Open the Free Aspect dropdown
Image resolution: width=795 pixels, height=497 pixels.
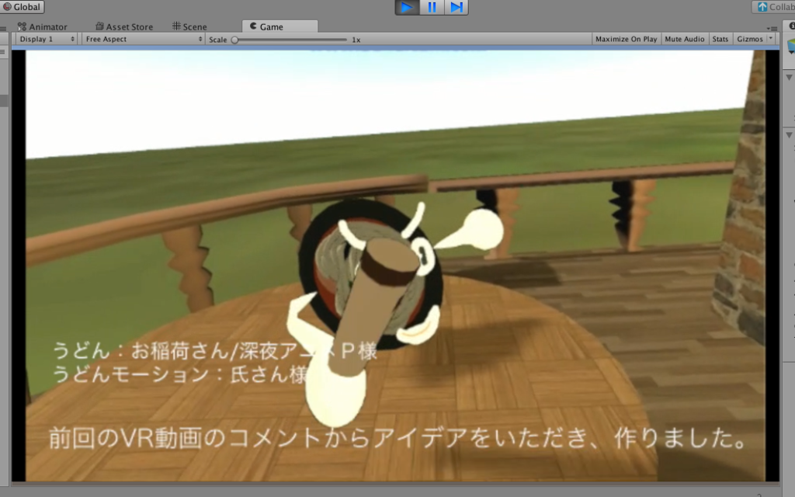[144, 39]
